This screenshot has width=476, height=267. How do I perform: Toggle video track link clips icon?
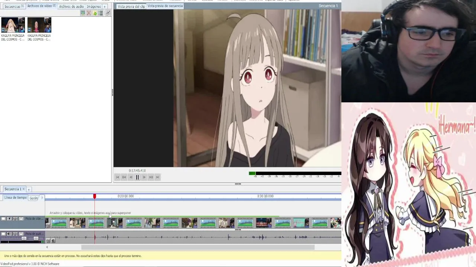(x=15, y=219)
